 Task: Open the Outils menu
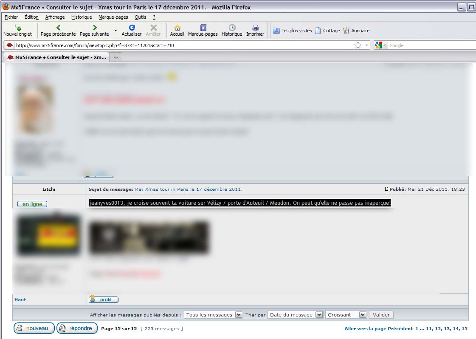click(141, 17)
